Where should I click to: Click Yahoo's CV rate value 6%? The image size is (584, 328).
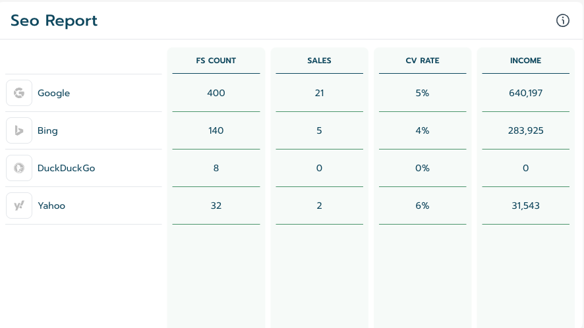423,205
